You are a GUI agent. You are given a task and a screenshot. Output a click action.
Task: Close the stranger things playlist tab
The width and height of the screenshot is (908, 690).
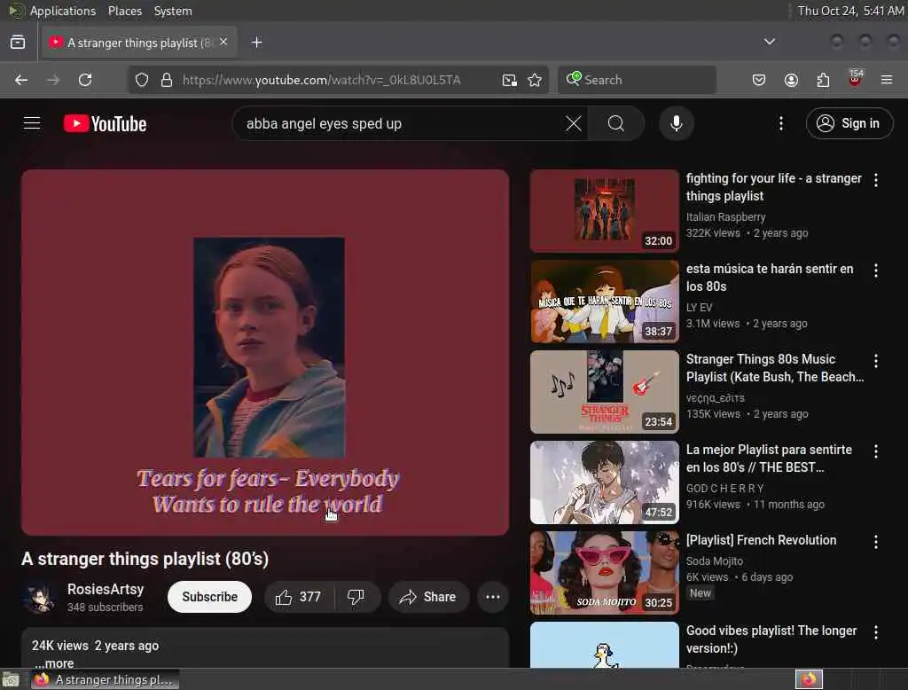(x=223, y=42)
